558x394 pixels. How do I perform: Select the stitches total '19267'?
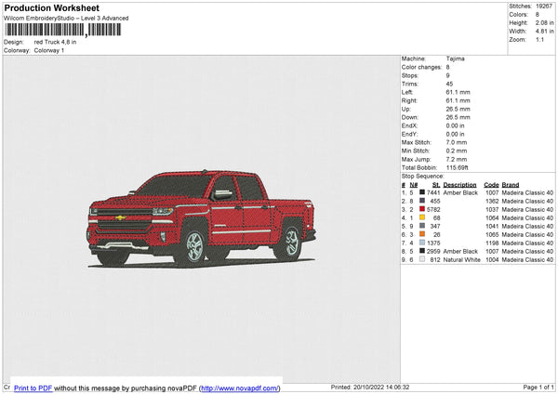[544, 7]
